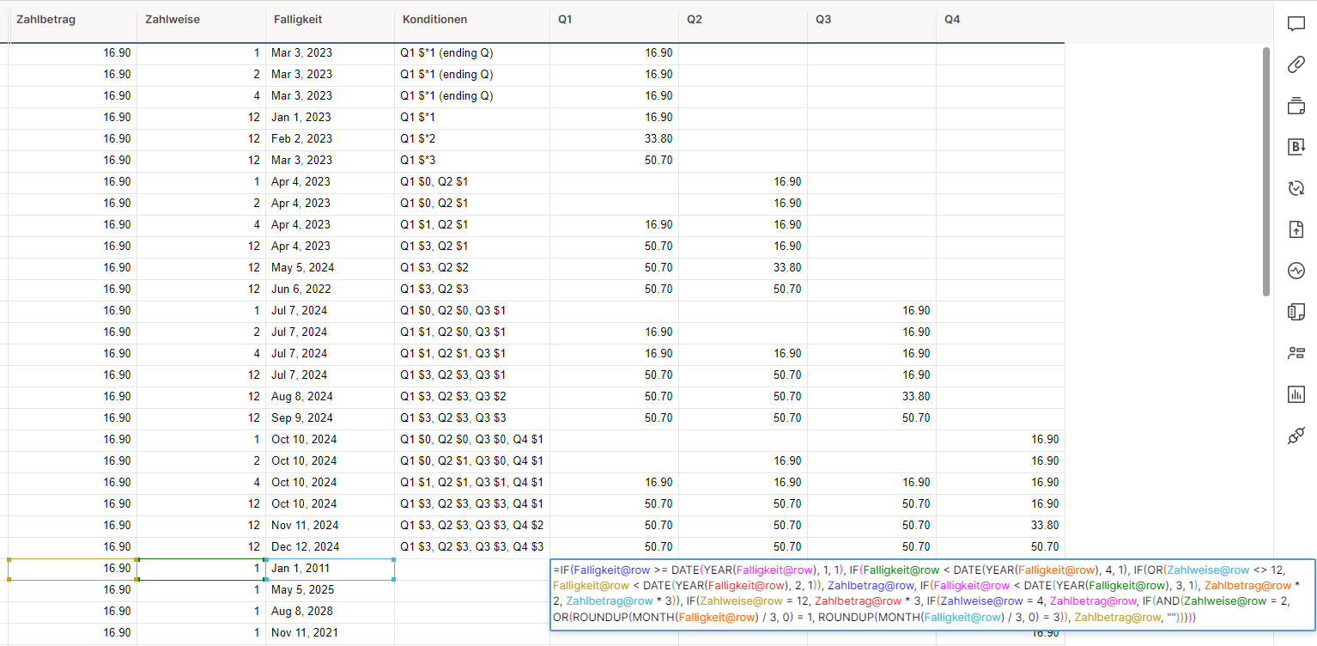Select the Zahlbetrag cell in Jan 1, 2011 row

(x=73, y=568)
